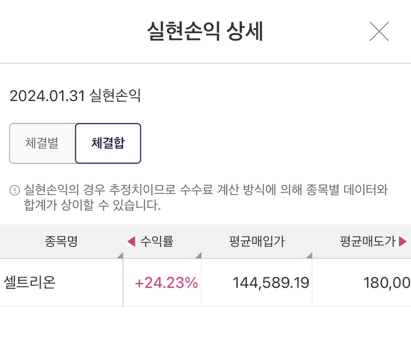The width and height of the screenshot is (411, 342).
Task: Click the sort triangle in 수익률 corner
Action: point(199,255)
